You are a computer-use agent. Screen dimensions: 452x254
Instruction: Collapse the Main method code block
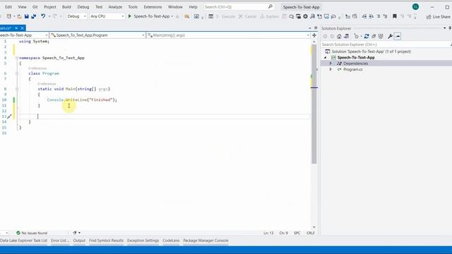click(17, 89)
